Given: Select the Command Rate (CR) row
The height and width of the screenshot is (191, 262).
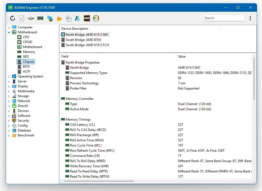Looking at the screenshot, I should click(x=156, y=156).
